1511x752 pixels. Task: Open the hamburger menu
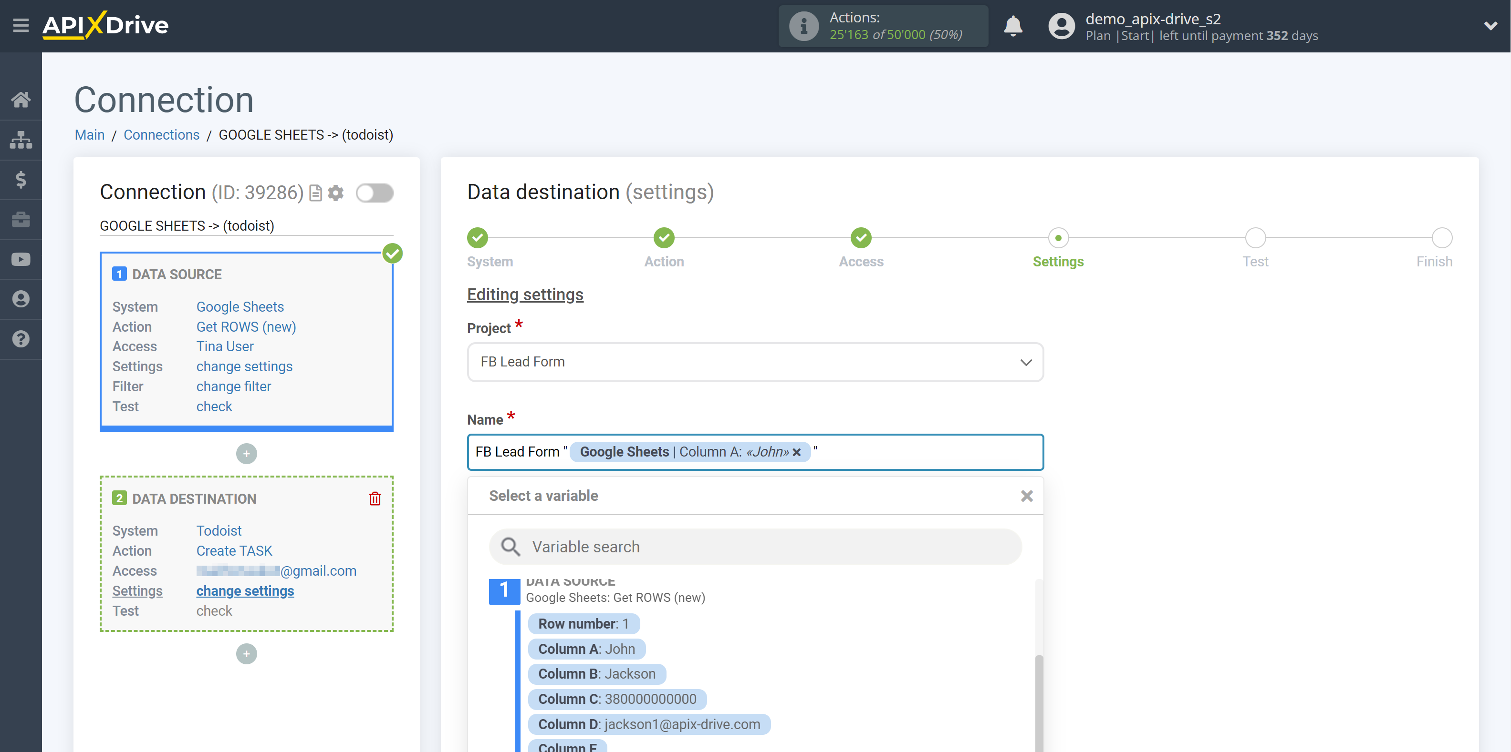(21, 25)
